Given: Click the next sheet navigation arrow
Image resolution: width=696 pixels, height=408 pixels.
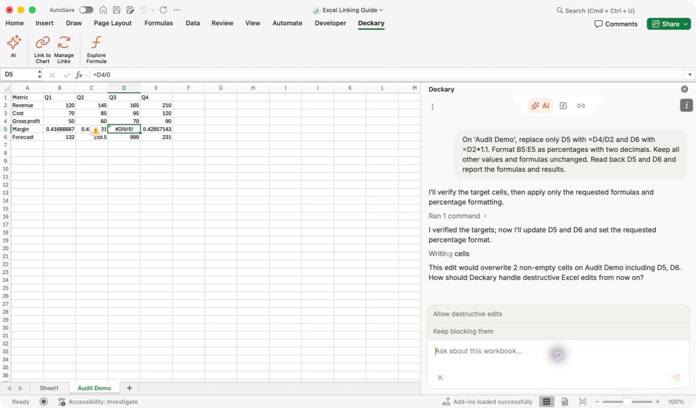Looking at the screenshot, I should point(20,388).
